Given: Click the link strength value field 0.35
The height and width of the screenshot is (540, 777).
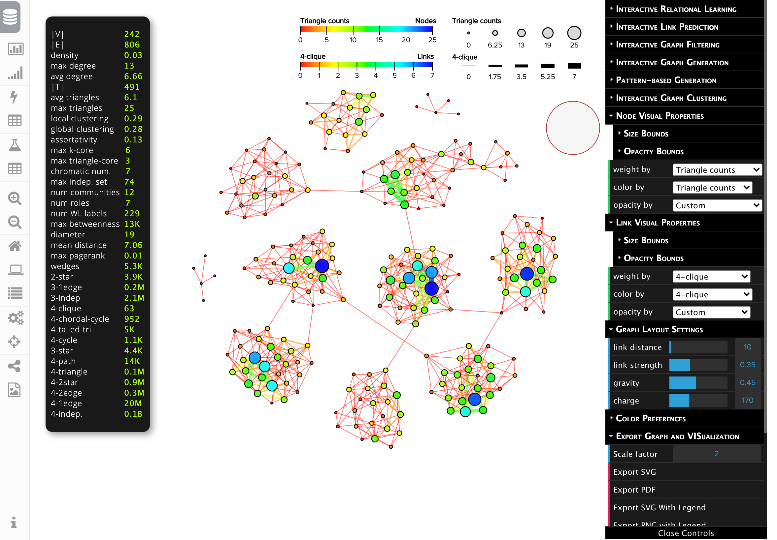Looking at the screenshot, I should pos(748,365).
